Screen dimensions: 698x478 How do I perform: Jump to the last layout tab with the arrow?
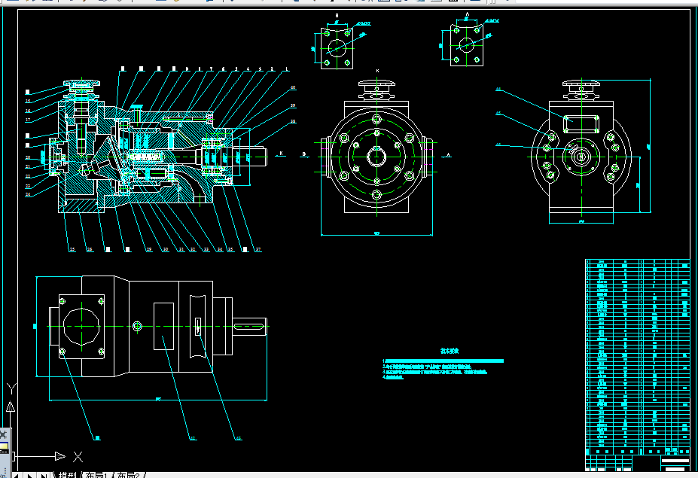pyautogui.click(x=44, y=475)
